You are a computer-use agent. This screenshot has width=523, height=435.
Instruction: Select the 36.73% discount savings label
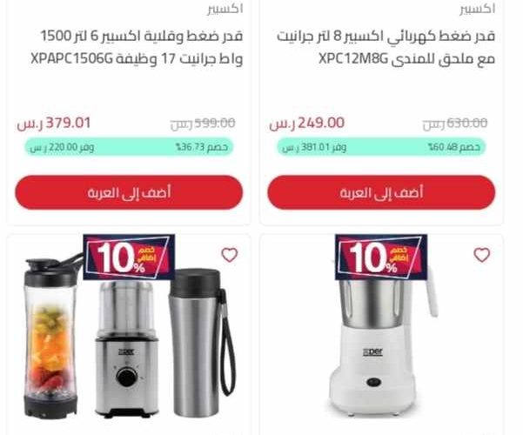tap(129, 147)
